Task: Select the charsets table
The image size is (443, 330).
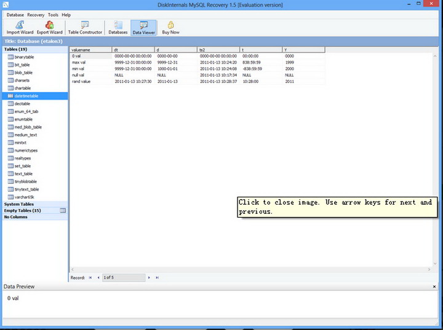Action: 22,80
